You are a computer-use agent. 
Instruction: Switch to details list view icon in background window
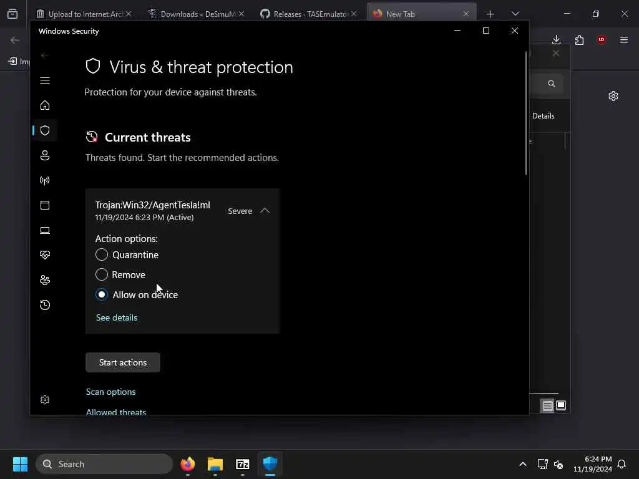coord(547,405)
